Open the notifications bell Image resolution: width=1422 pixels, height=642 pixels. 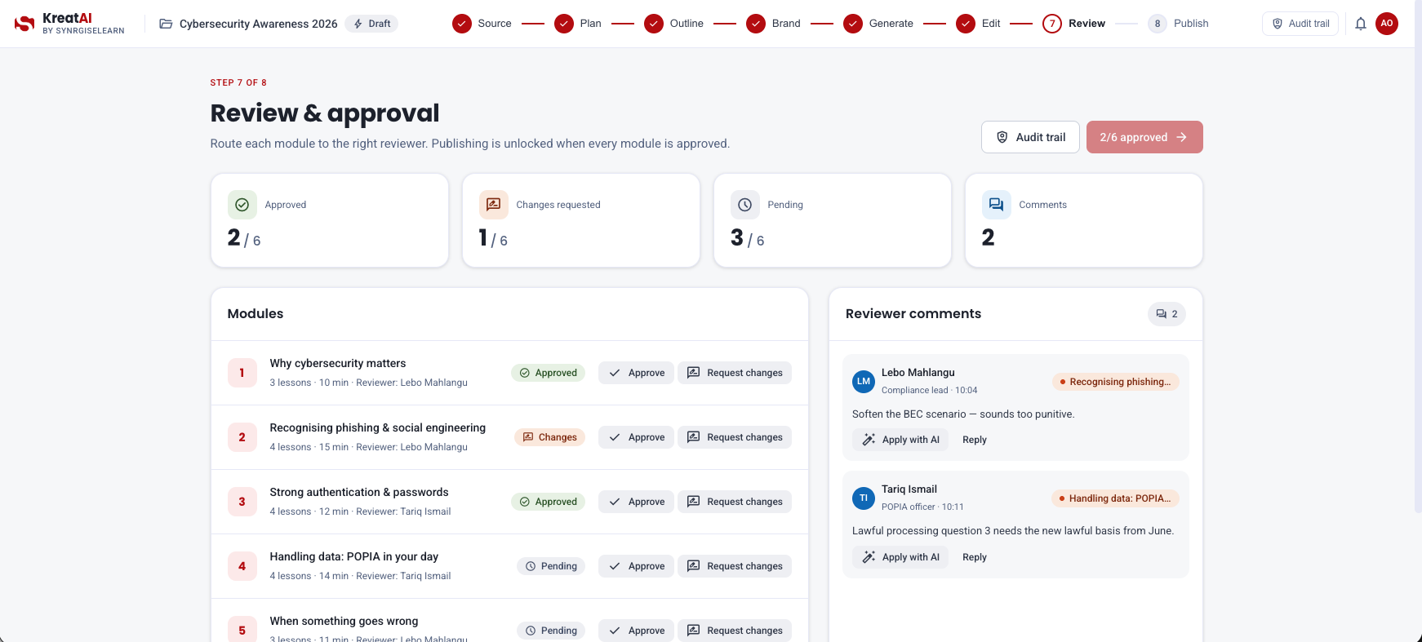(1361, 24)
